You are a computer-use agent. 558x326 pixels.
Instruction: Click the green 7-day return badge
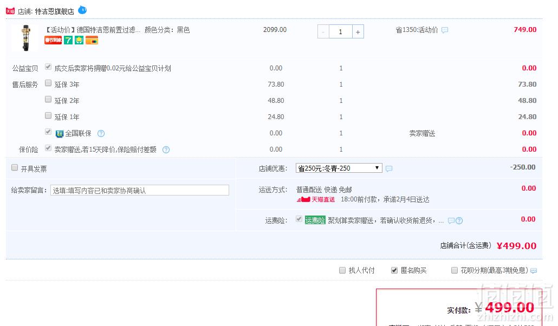click(68, 40)
